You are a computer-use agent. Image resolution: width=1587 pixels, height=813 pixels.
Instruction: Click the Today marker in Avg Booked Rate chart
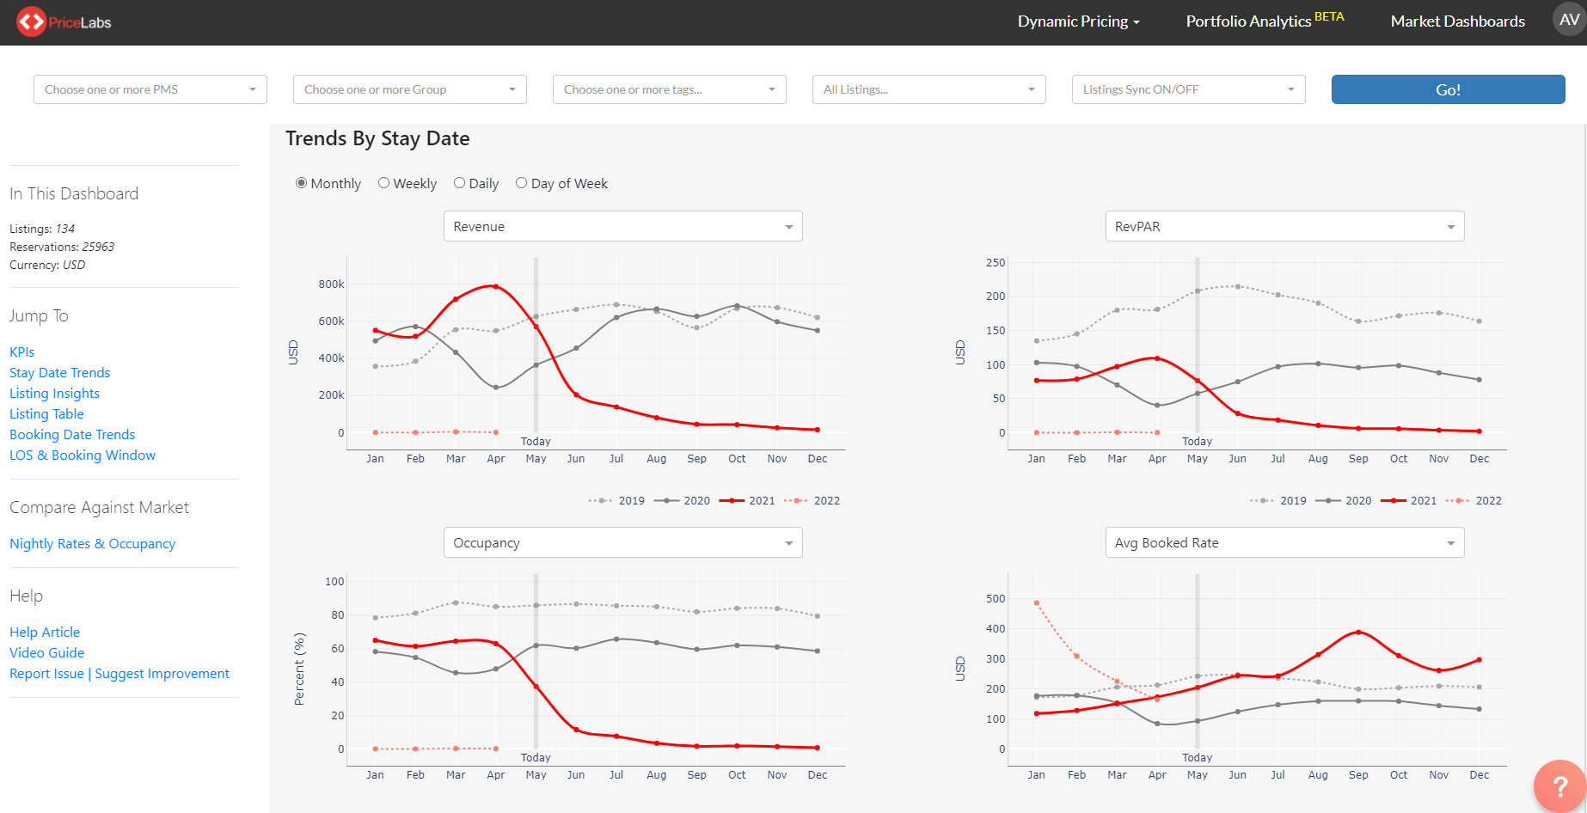[x=1197, y=757]
